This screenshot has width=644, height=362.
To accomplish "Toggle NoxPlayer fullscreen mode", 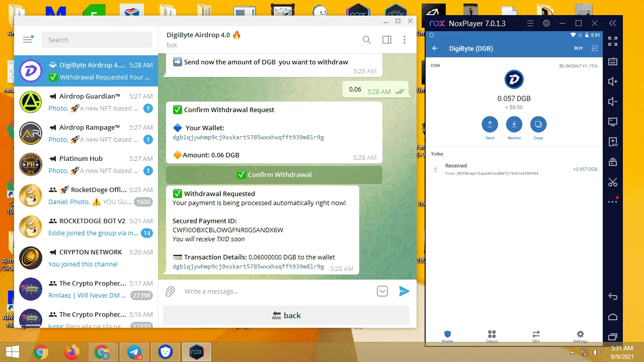I will [x=613, y=41].
